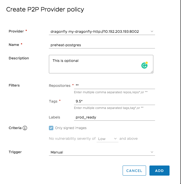Expand the vulnerability severity Low dropdown
The image size is (181, 184).
point(107,139)
